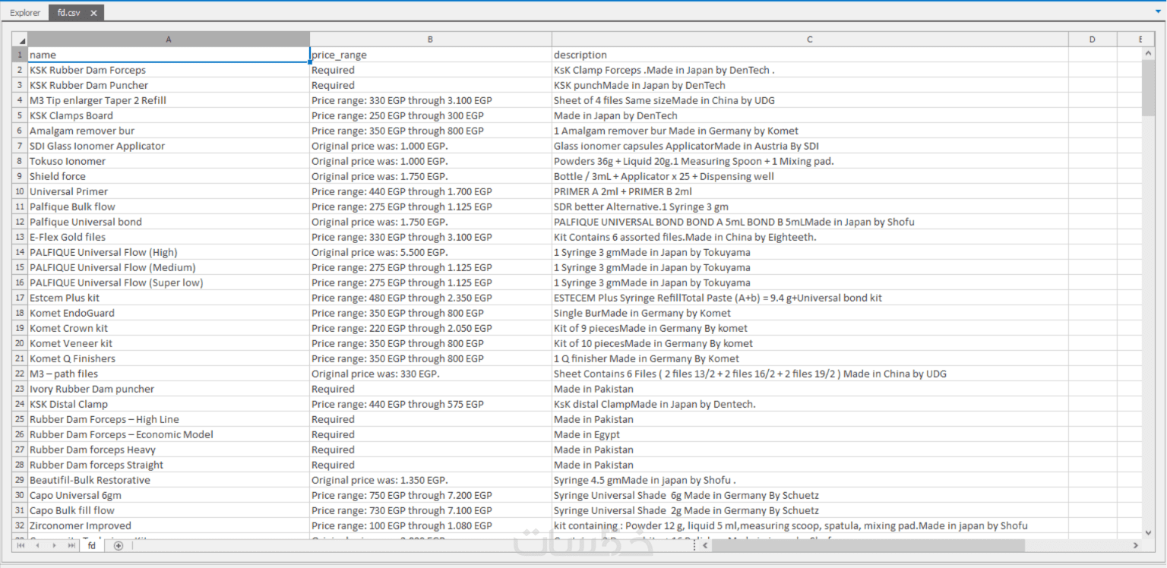
Task: Switch to the Explorer tab
Action: point(25,13)
